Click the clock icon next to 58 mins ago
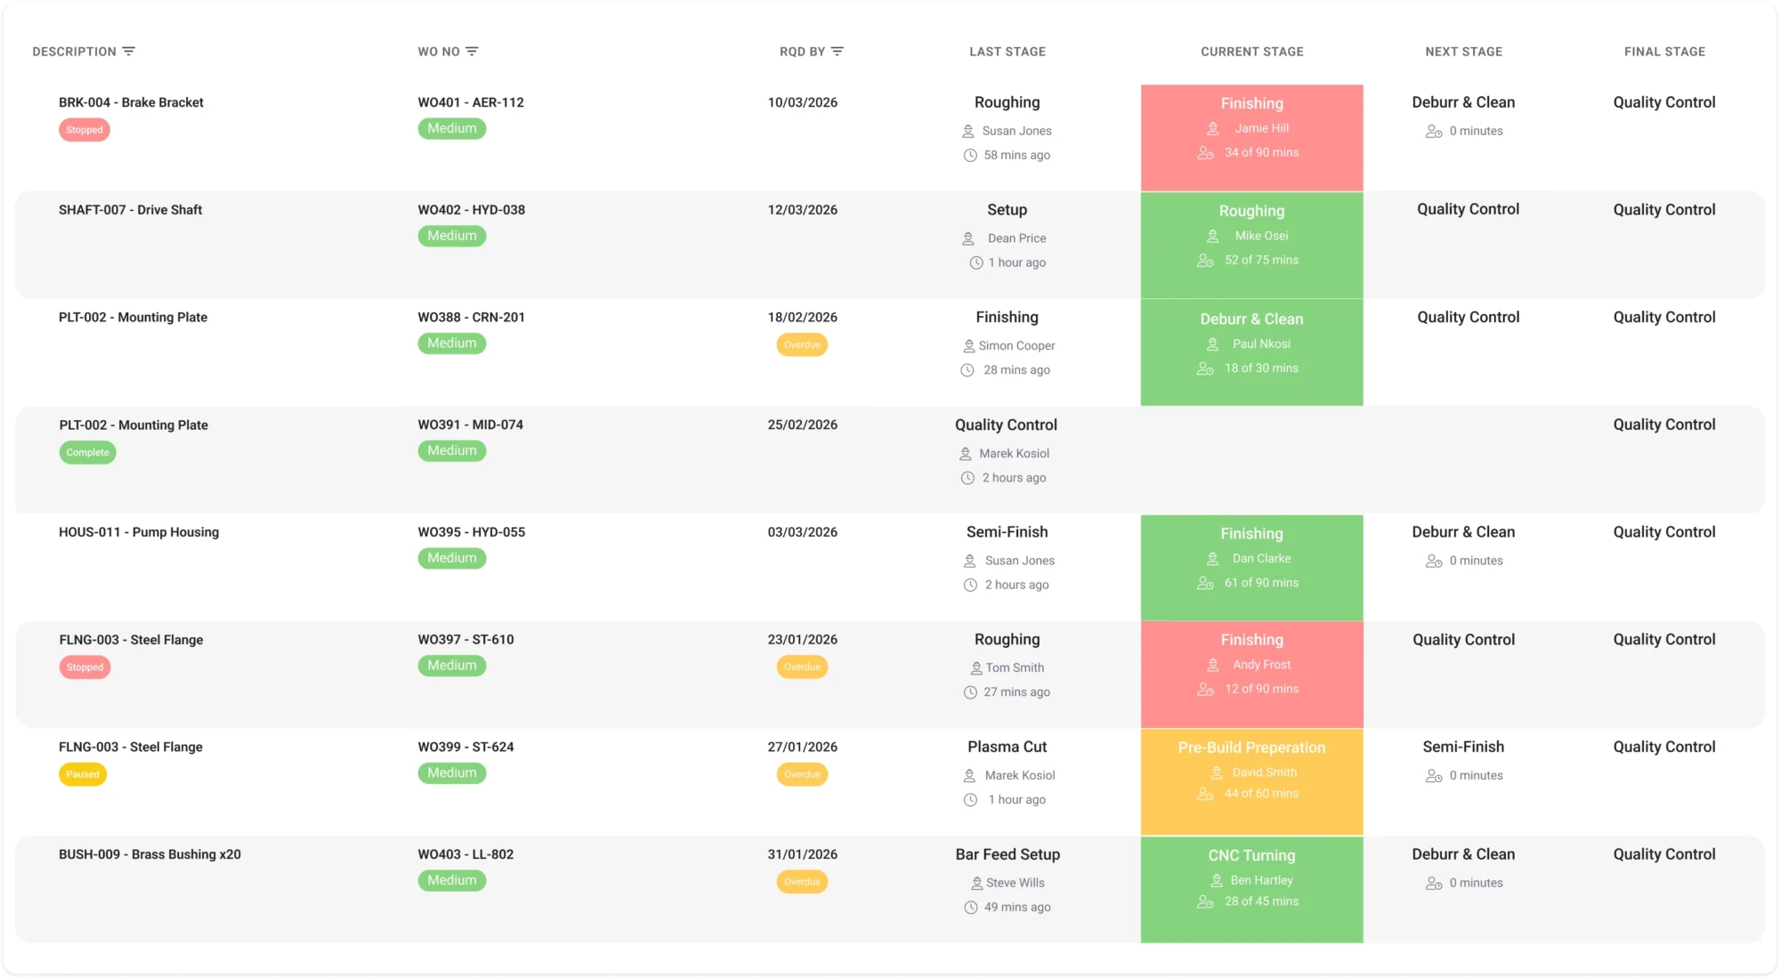Viewport: 1780px width, 978px height. pyautogui.click(x=970, y=156)
